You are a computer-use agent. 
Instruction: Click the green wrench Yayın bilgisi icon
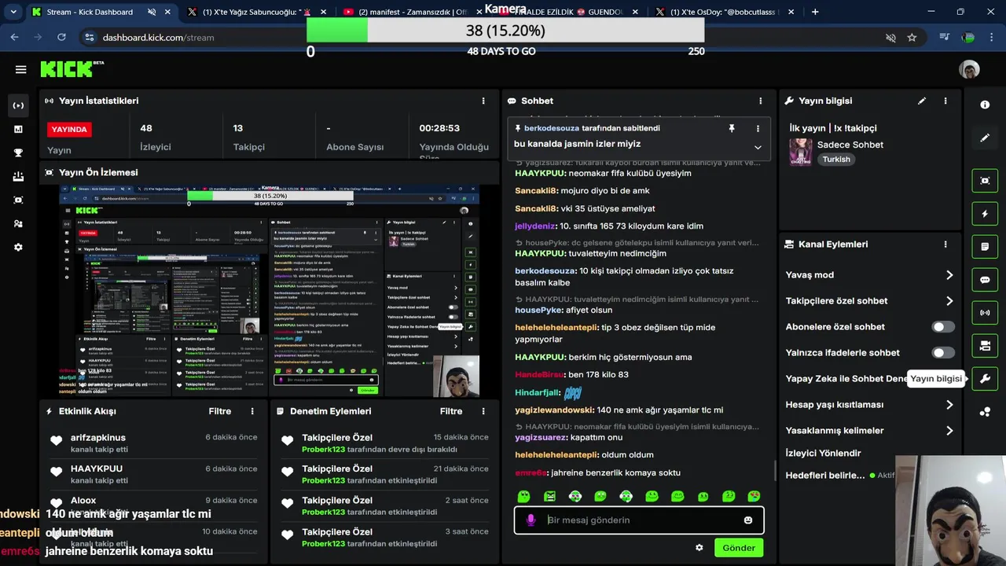[985, 378]
